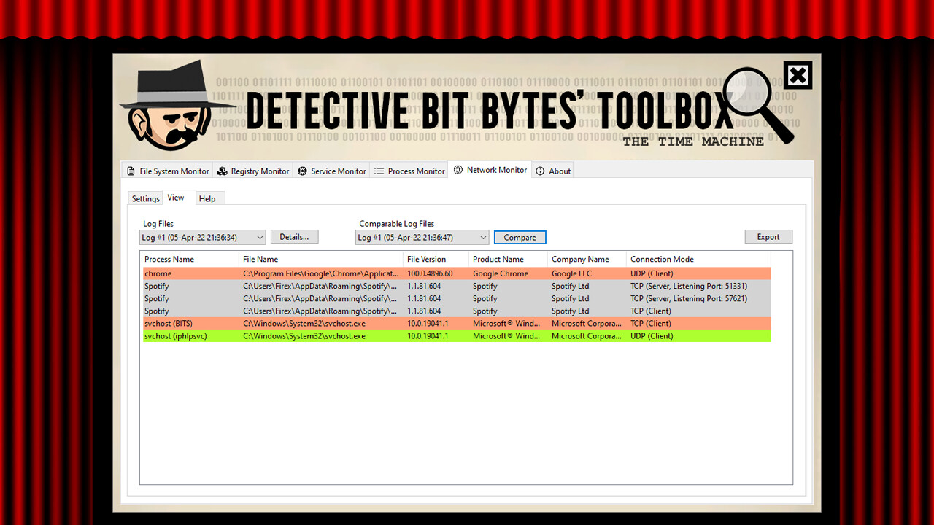Click the Detective Bit Bytes face logo

(175, 106)
